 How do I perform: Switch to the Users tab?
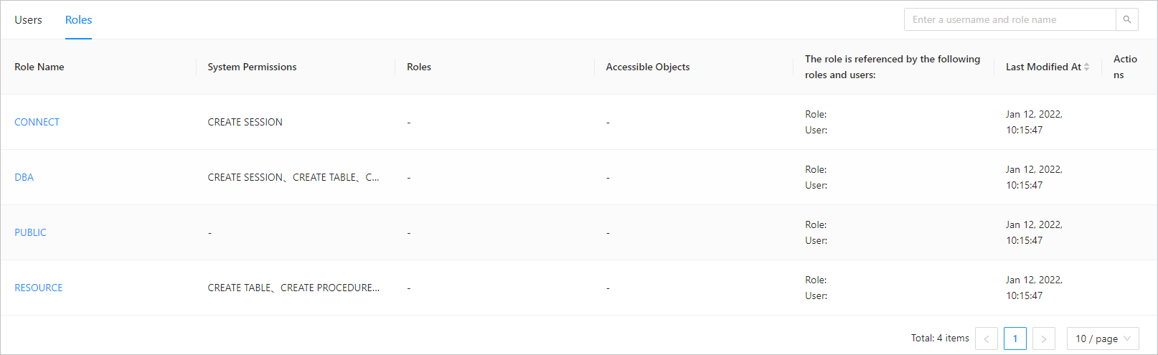[x=28, y=20]
